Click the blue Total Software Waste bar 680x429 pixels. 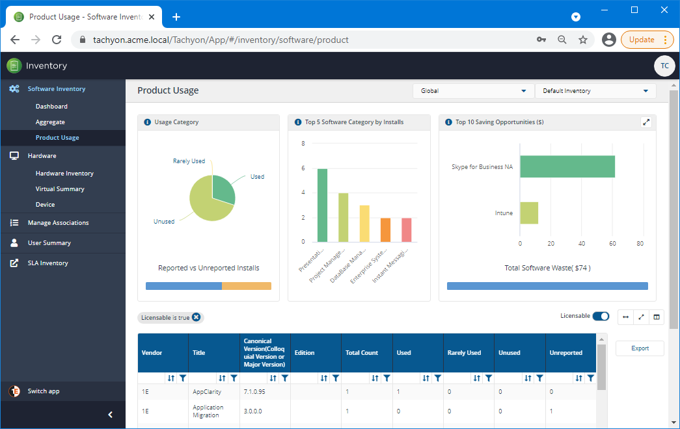547,286
